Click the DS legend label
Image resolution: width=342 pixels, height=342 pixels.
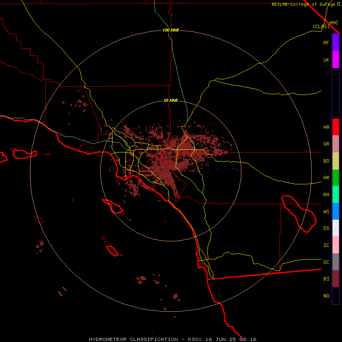pos(326,228)
